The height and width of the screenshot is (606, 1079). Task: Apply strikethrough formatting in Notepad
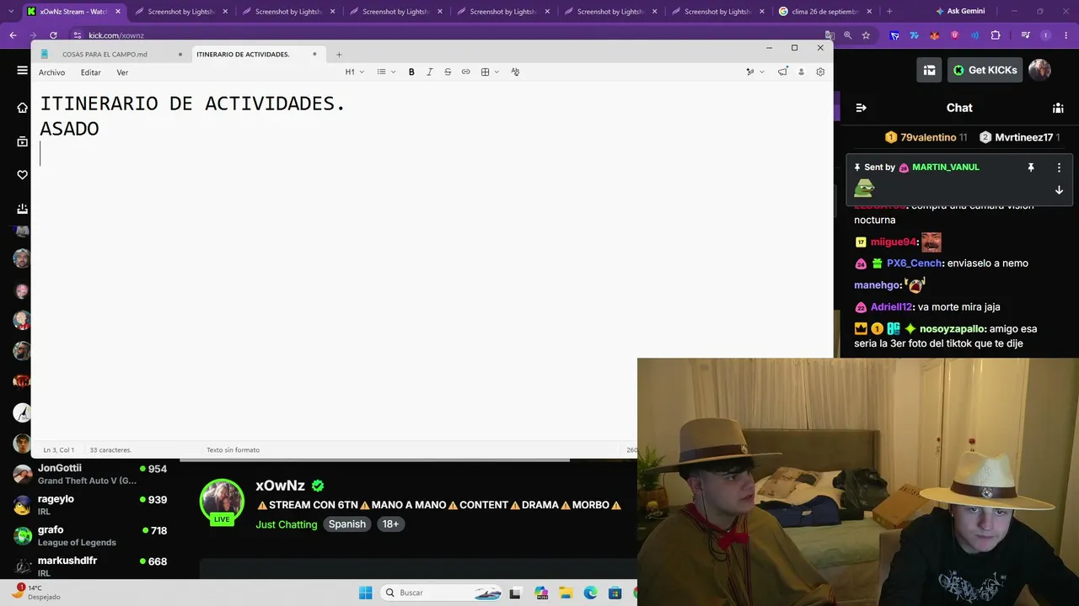click(448, 72)
